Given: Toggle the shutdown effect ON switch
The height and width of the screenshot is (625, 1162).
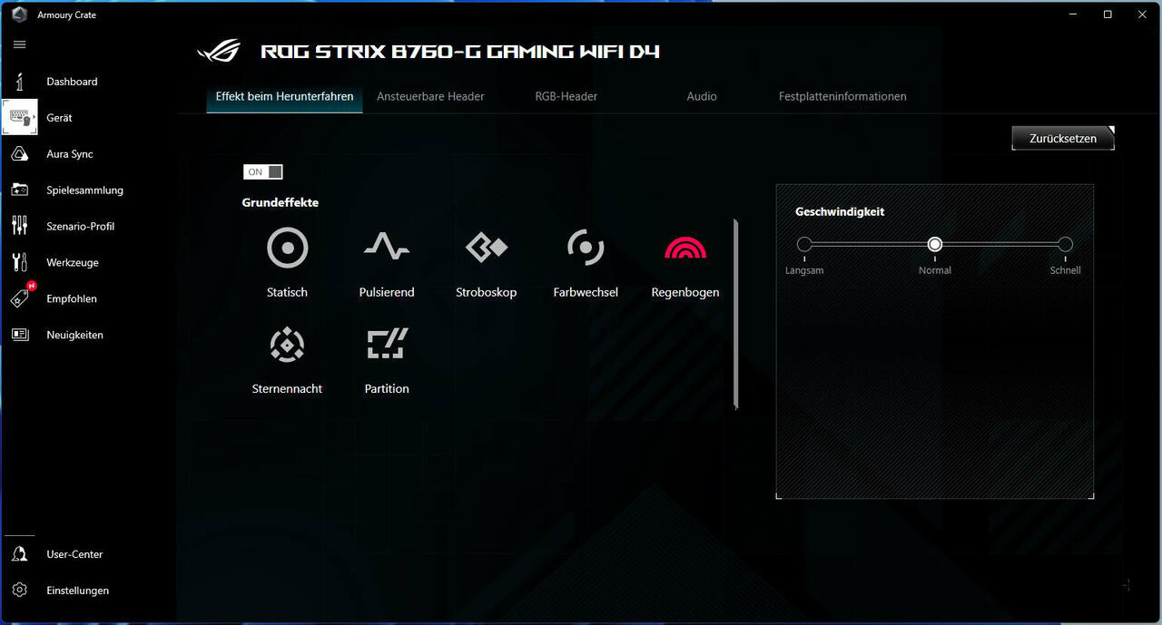Looking at the screenshot, I should 263,172.
